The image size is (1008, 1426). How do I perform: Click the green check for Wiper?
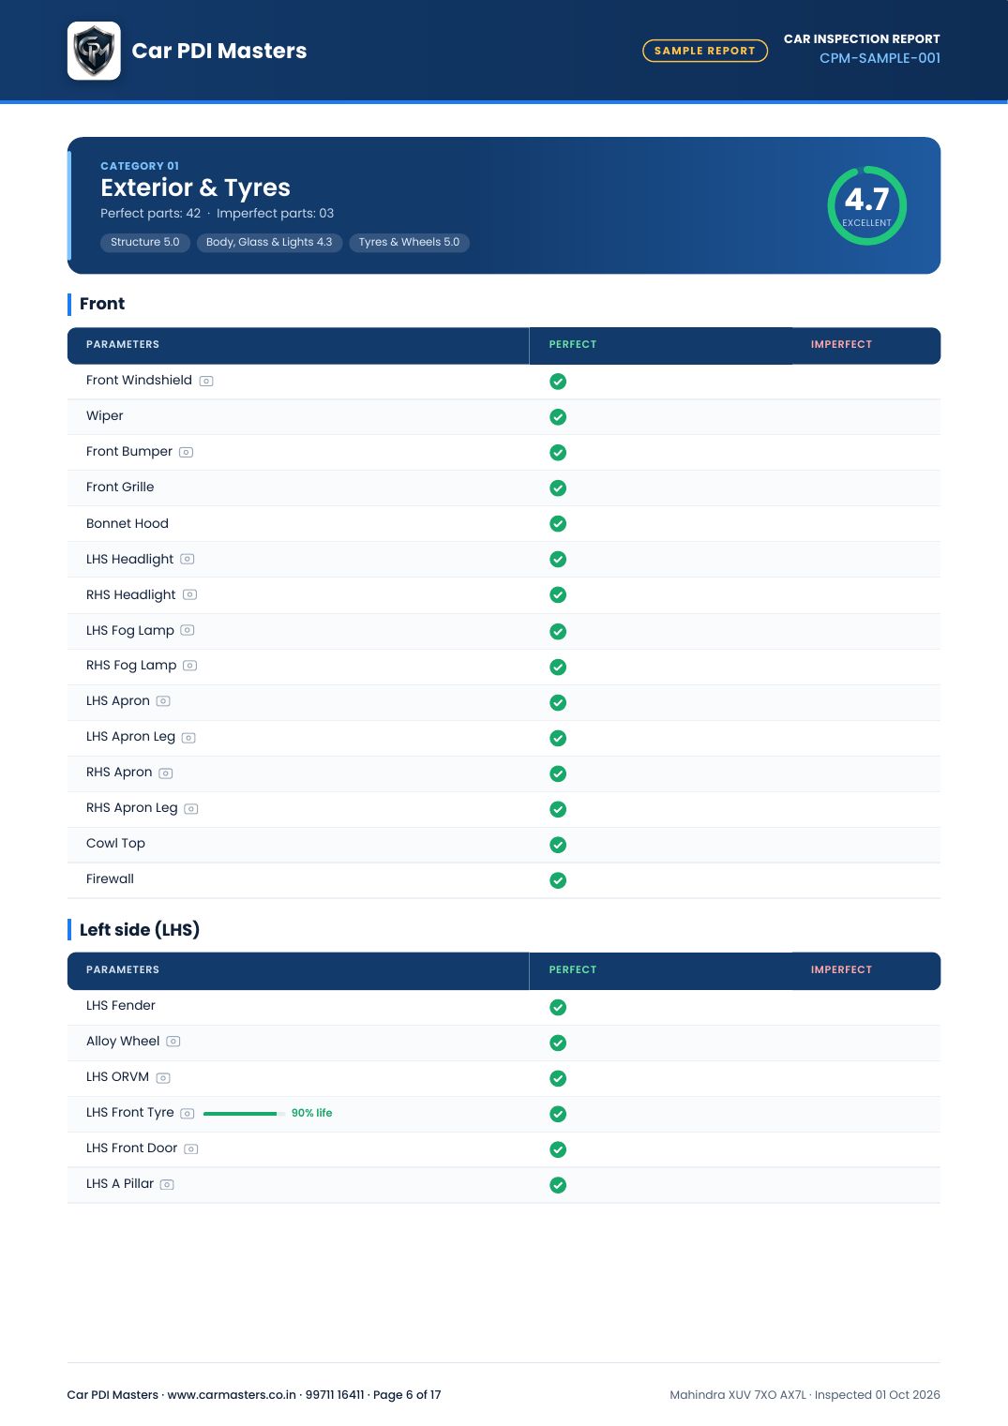tap(558, 417)
